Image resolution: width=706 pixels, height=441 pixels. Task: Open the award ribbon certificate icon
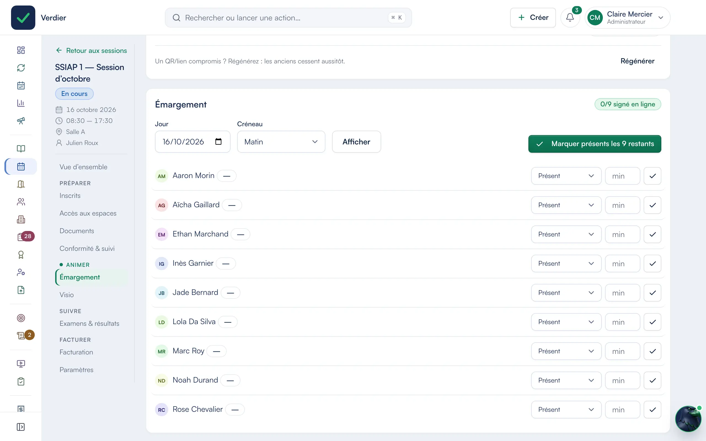pyautogui.click(x=21, y=255)
